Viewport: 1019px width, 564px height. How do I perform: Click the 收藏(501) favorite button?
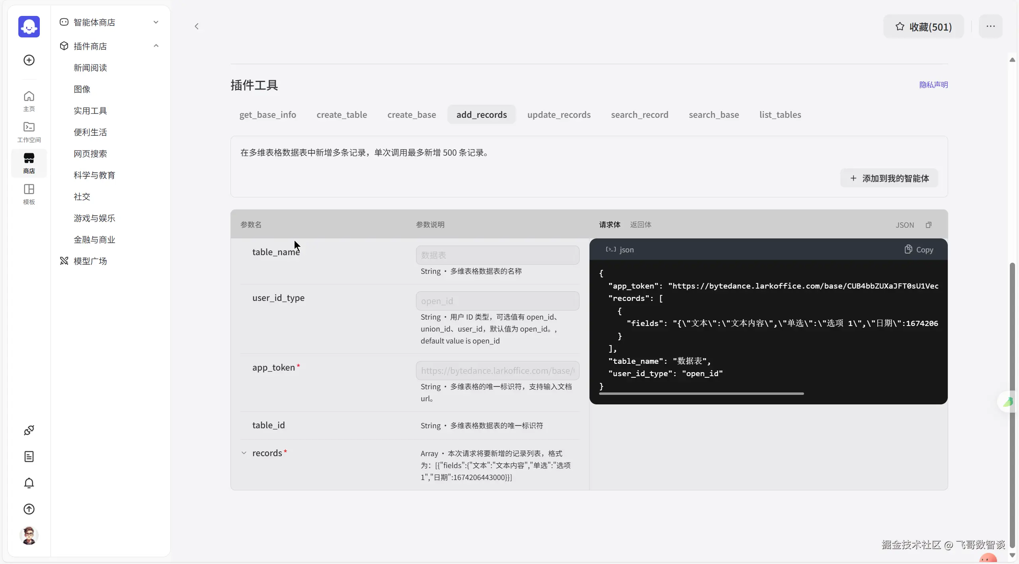pos(923,27)
